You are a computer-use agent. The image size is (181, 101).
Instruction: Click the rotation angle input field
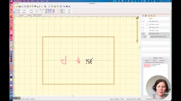[42, 12]
